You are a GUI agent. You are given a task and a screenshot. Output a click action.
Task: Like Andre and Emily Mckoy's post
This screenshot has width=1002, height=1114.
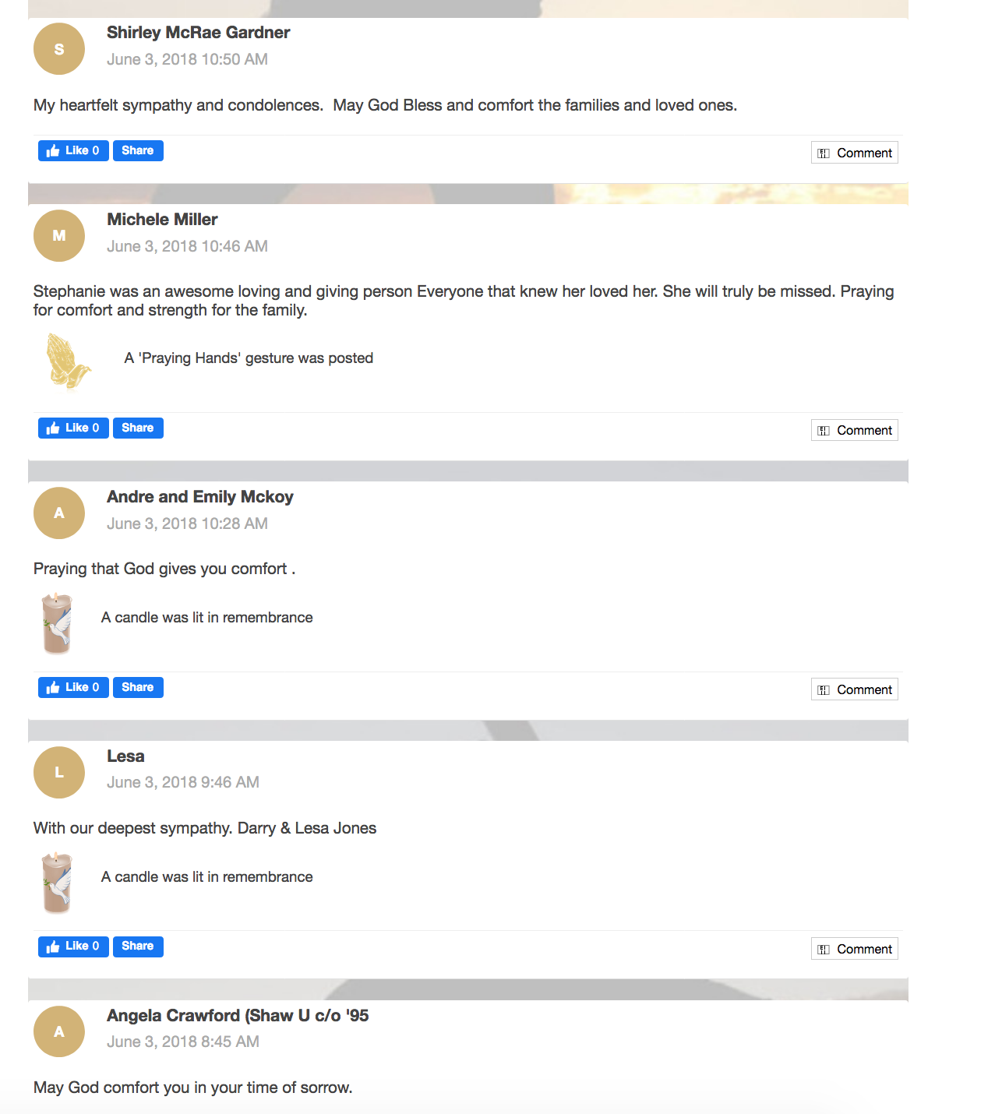73,687
